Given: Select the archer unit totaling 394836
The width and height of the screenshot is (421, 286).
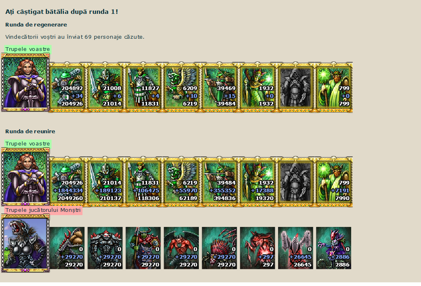Looking at the screenshot, I should [x=220, y=182].
